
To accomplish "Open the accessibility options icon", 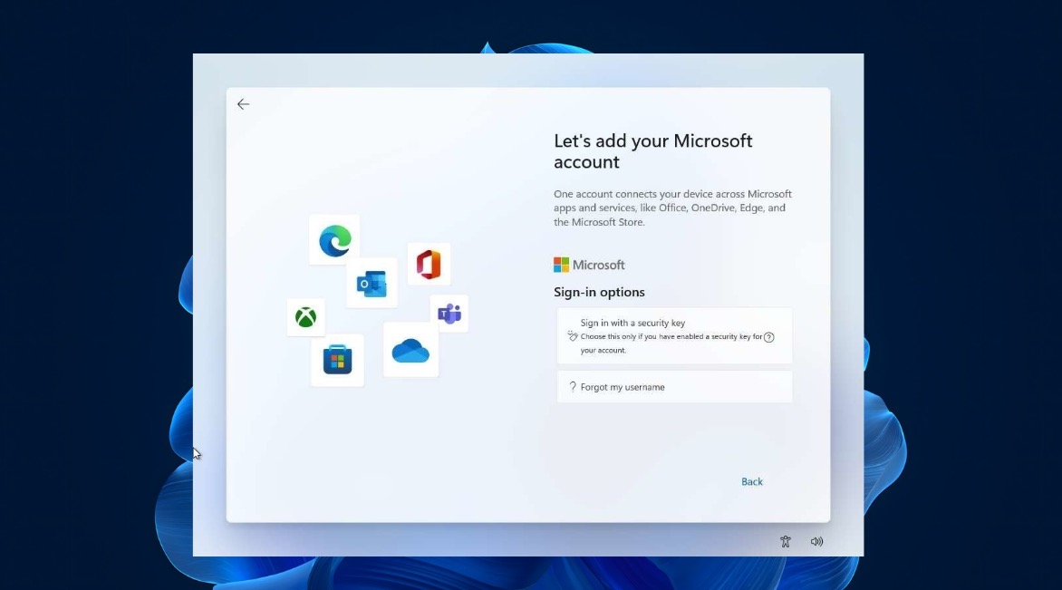I will (x=785, y=541).
